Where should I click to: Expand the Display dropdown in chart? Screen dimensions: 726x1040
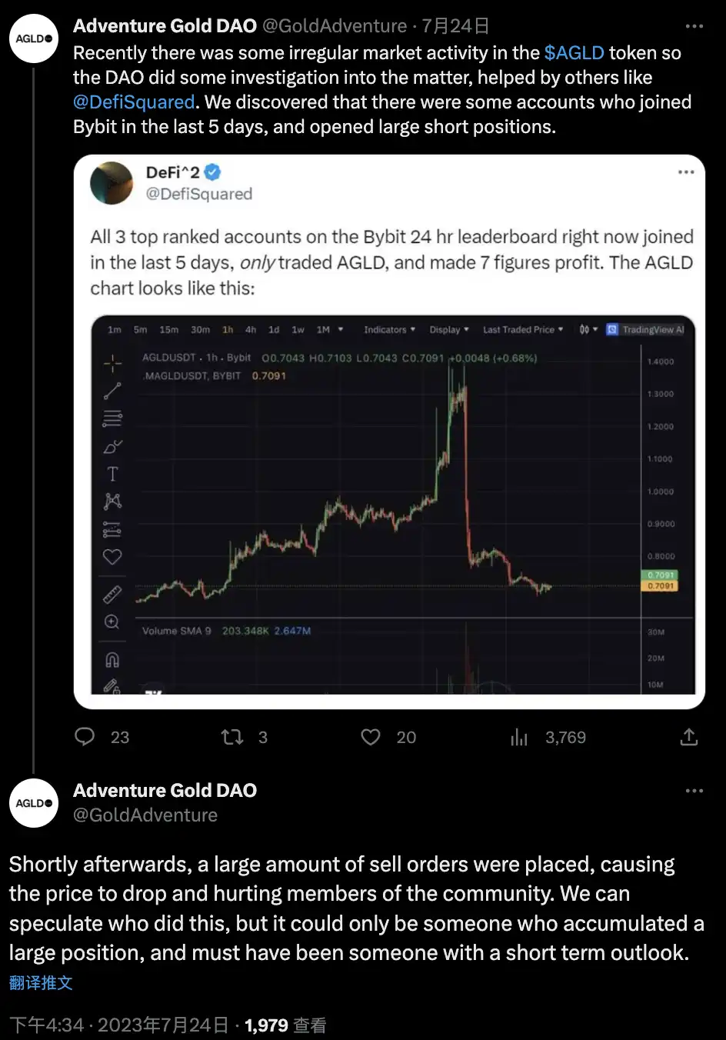click(449, 330)
